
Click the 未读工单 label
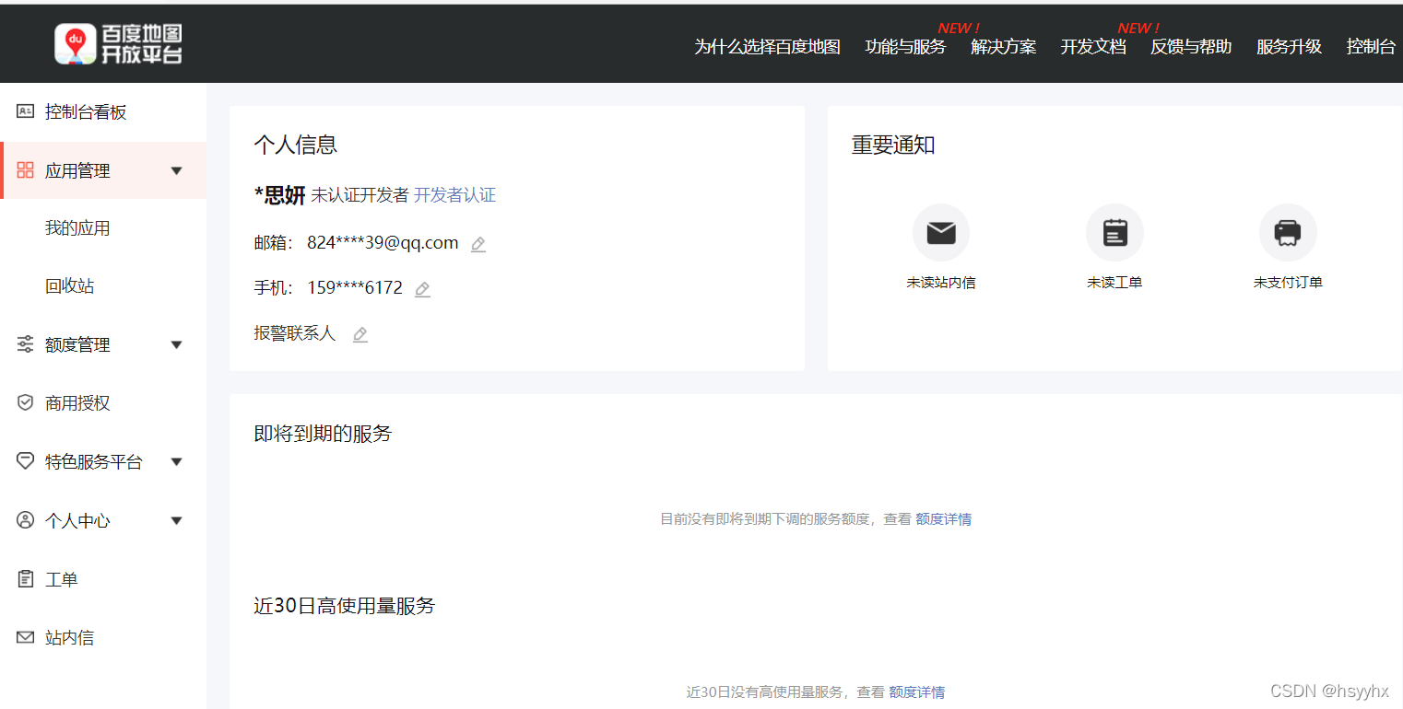click(1114, 283)
